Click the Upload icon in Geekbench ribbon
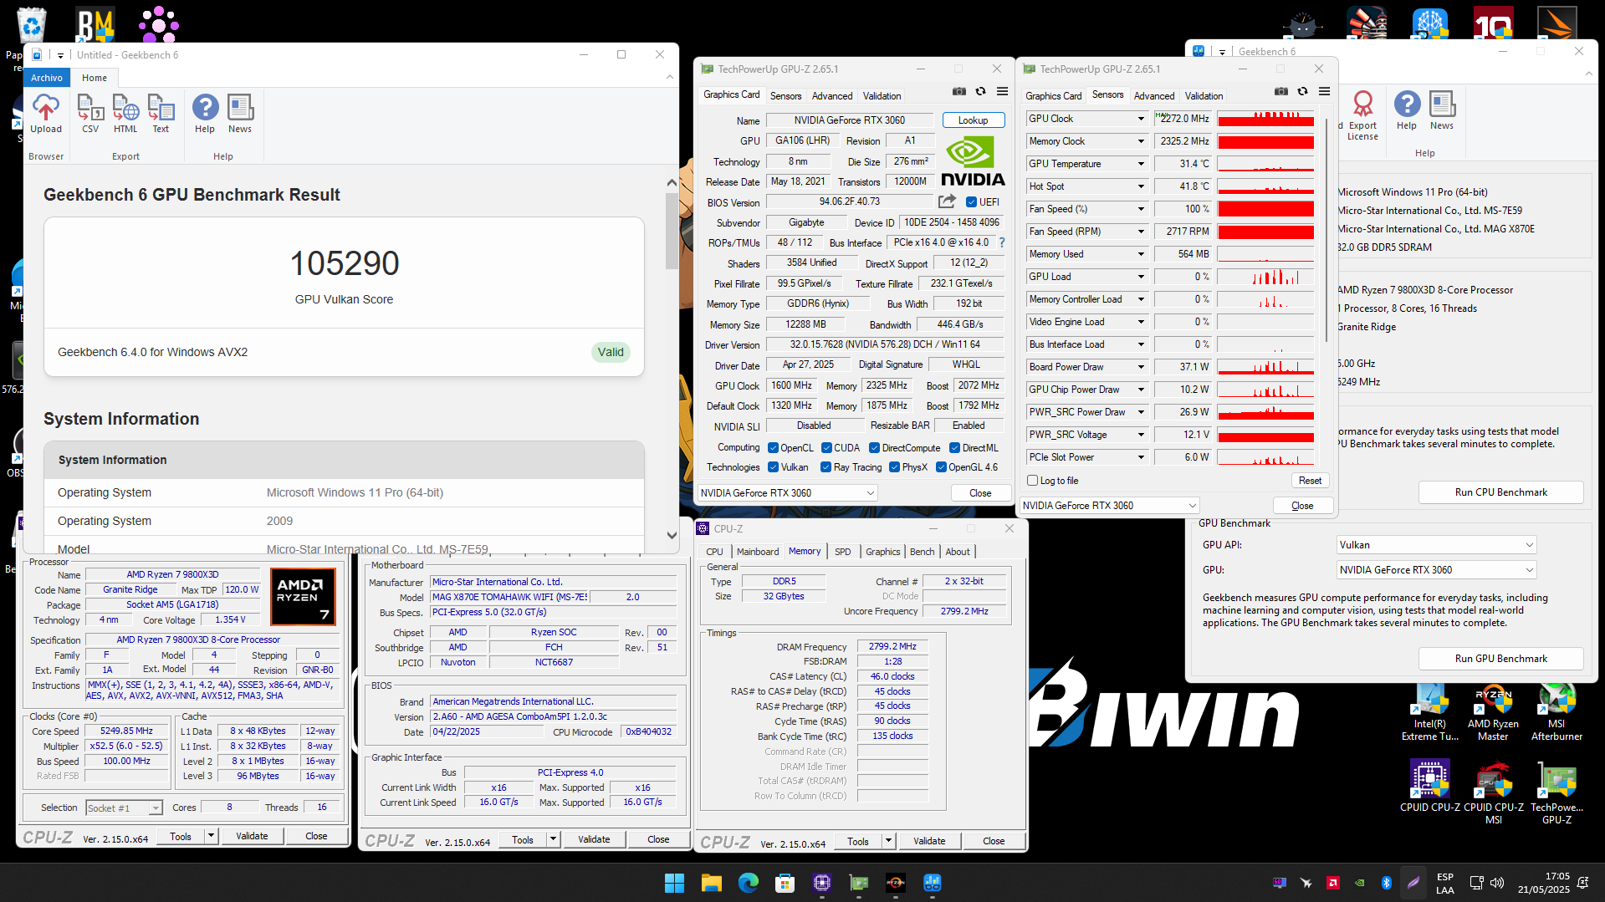1605x902 pixels. tap(46, 114)
